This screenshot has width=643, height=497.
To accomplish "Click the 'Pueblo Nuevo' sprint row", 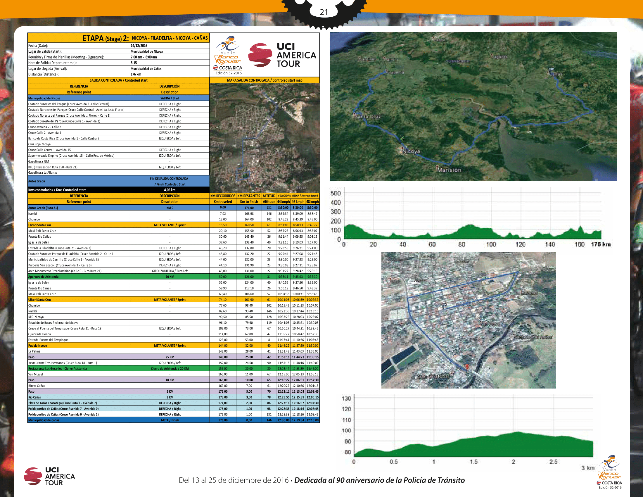I will tap(174, 346).
